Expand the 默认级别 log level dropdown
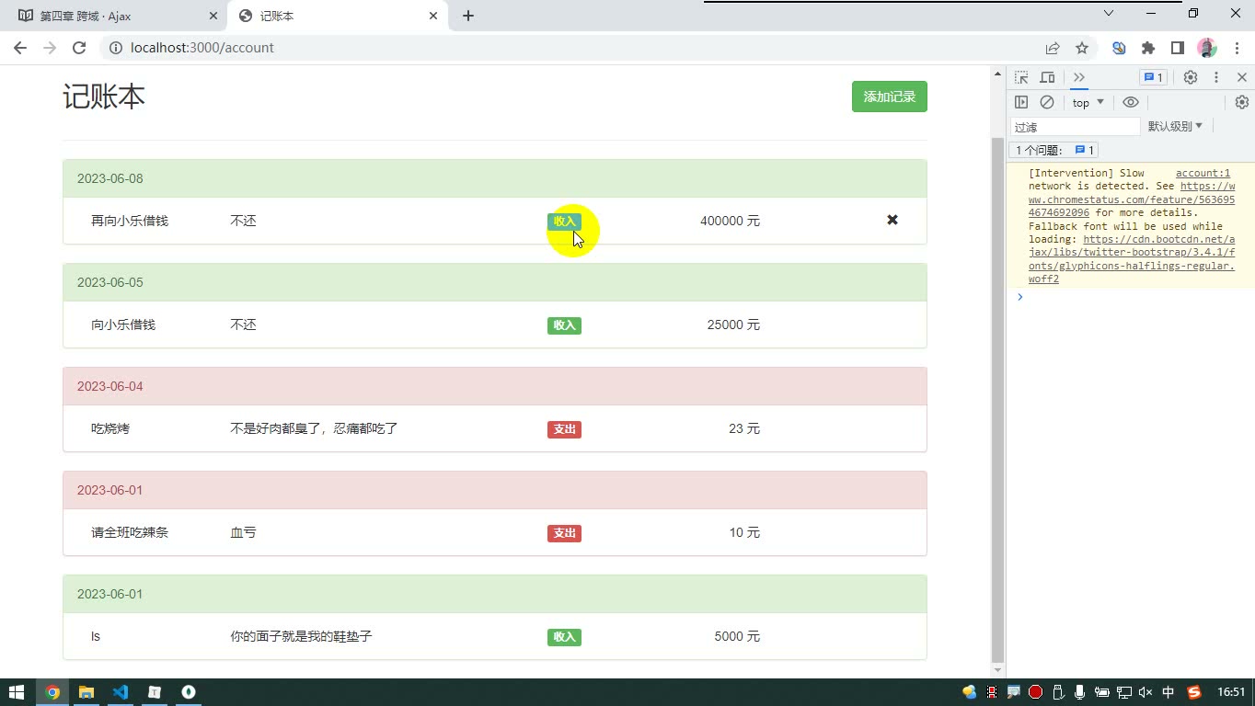 1175,126
